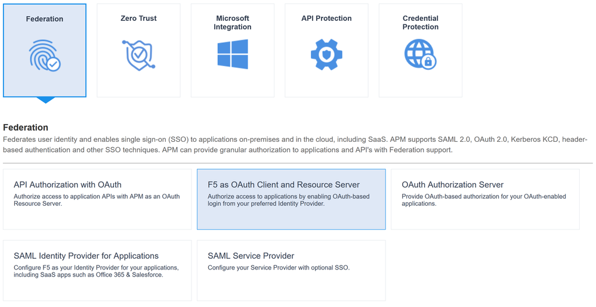
Task: Click the API Authorization with OAuth description text
Action: pos(97,200)
